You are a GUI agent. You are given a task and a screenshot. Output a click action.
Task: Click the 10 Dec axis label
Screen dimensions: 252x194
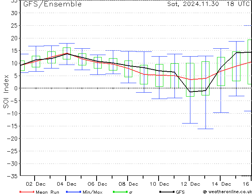click(x=159, y=184)
